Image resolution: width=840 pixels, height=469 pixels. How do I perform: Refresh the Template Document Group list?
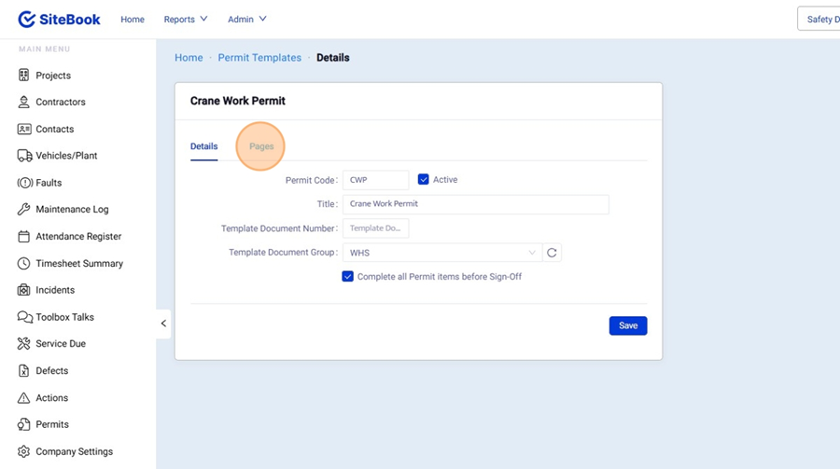point(552,253)
